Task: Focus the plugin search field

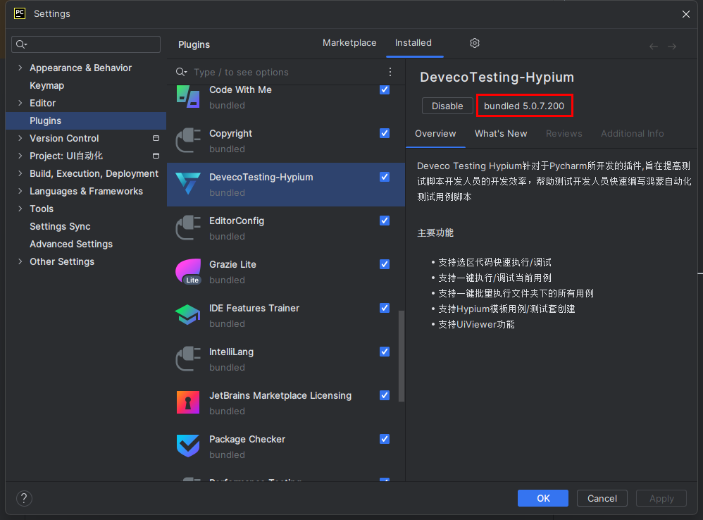Action: point(287,72)
